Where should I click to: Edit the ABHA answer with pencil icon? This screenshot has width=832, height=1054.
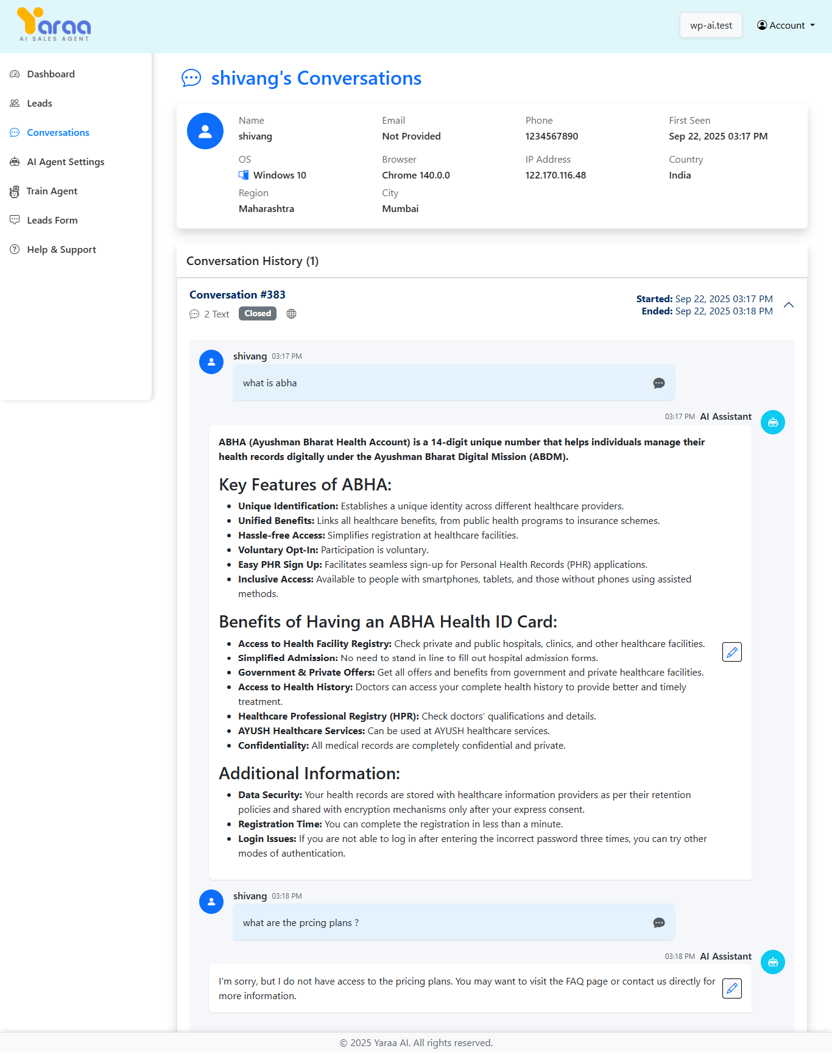pyautogui.click(x=732, y=652)
